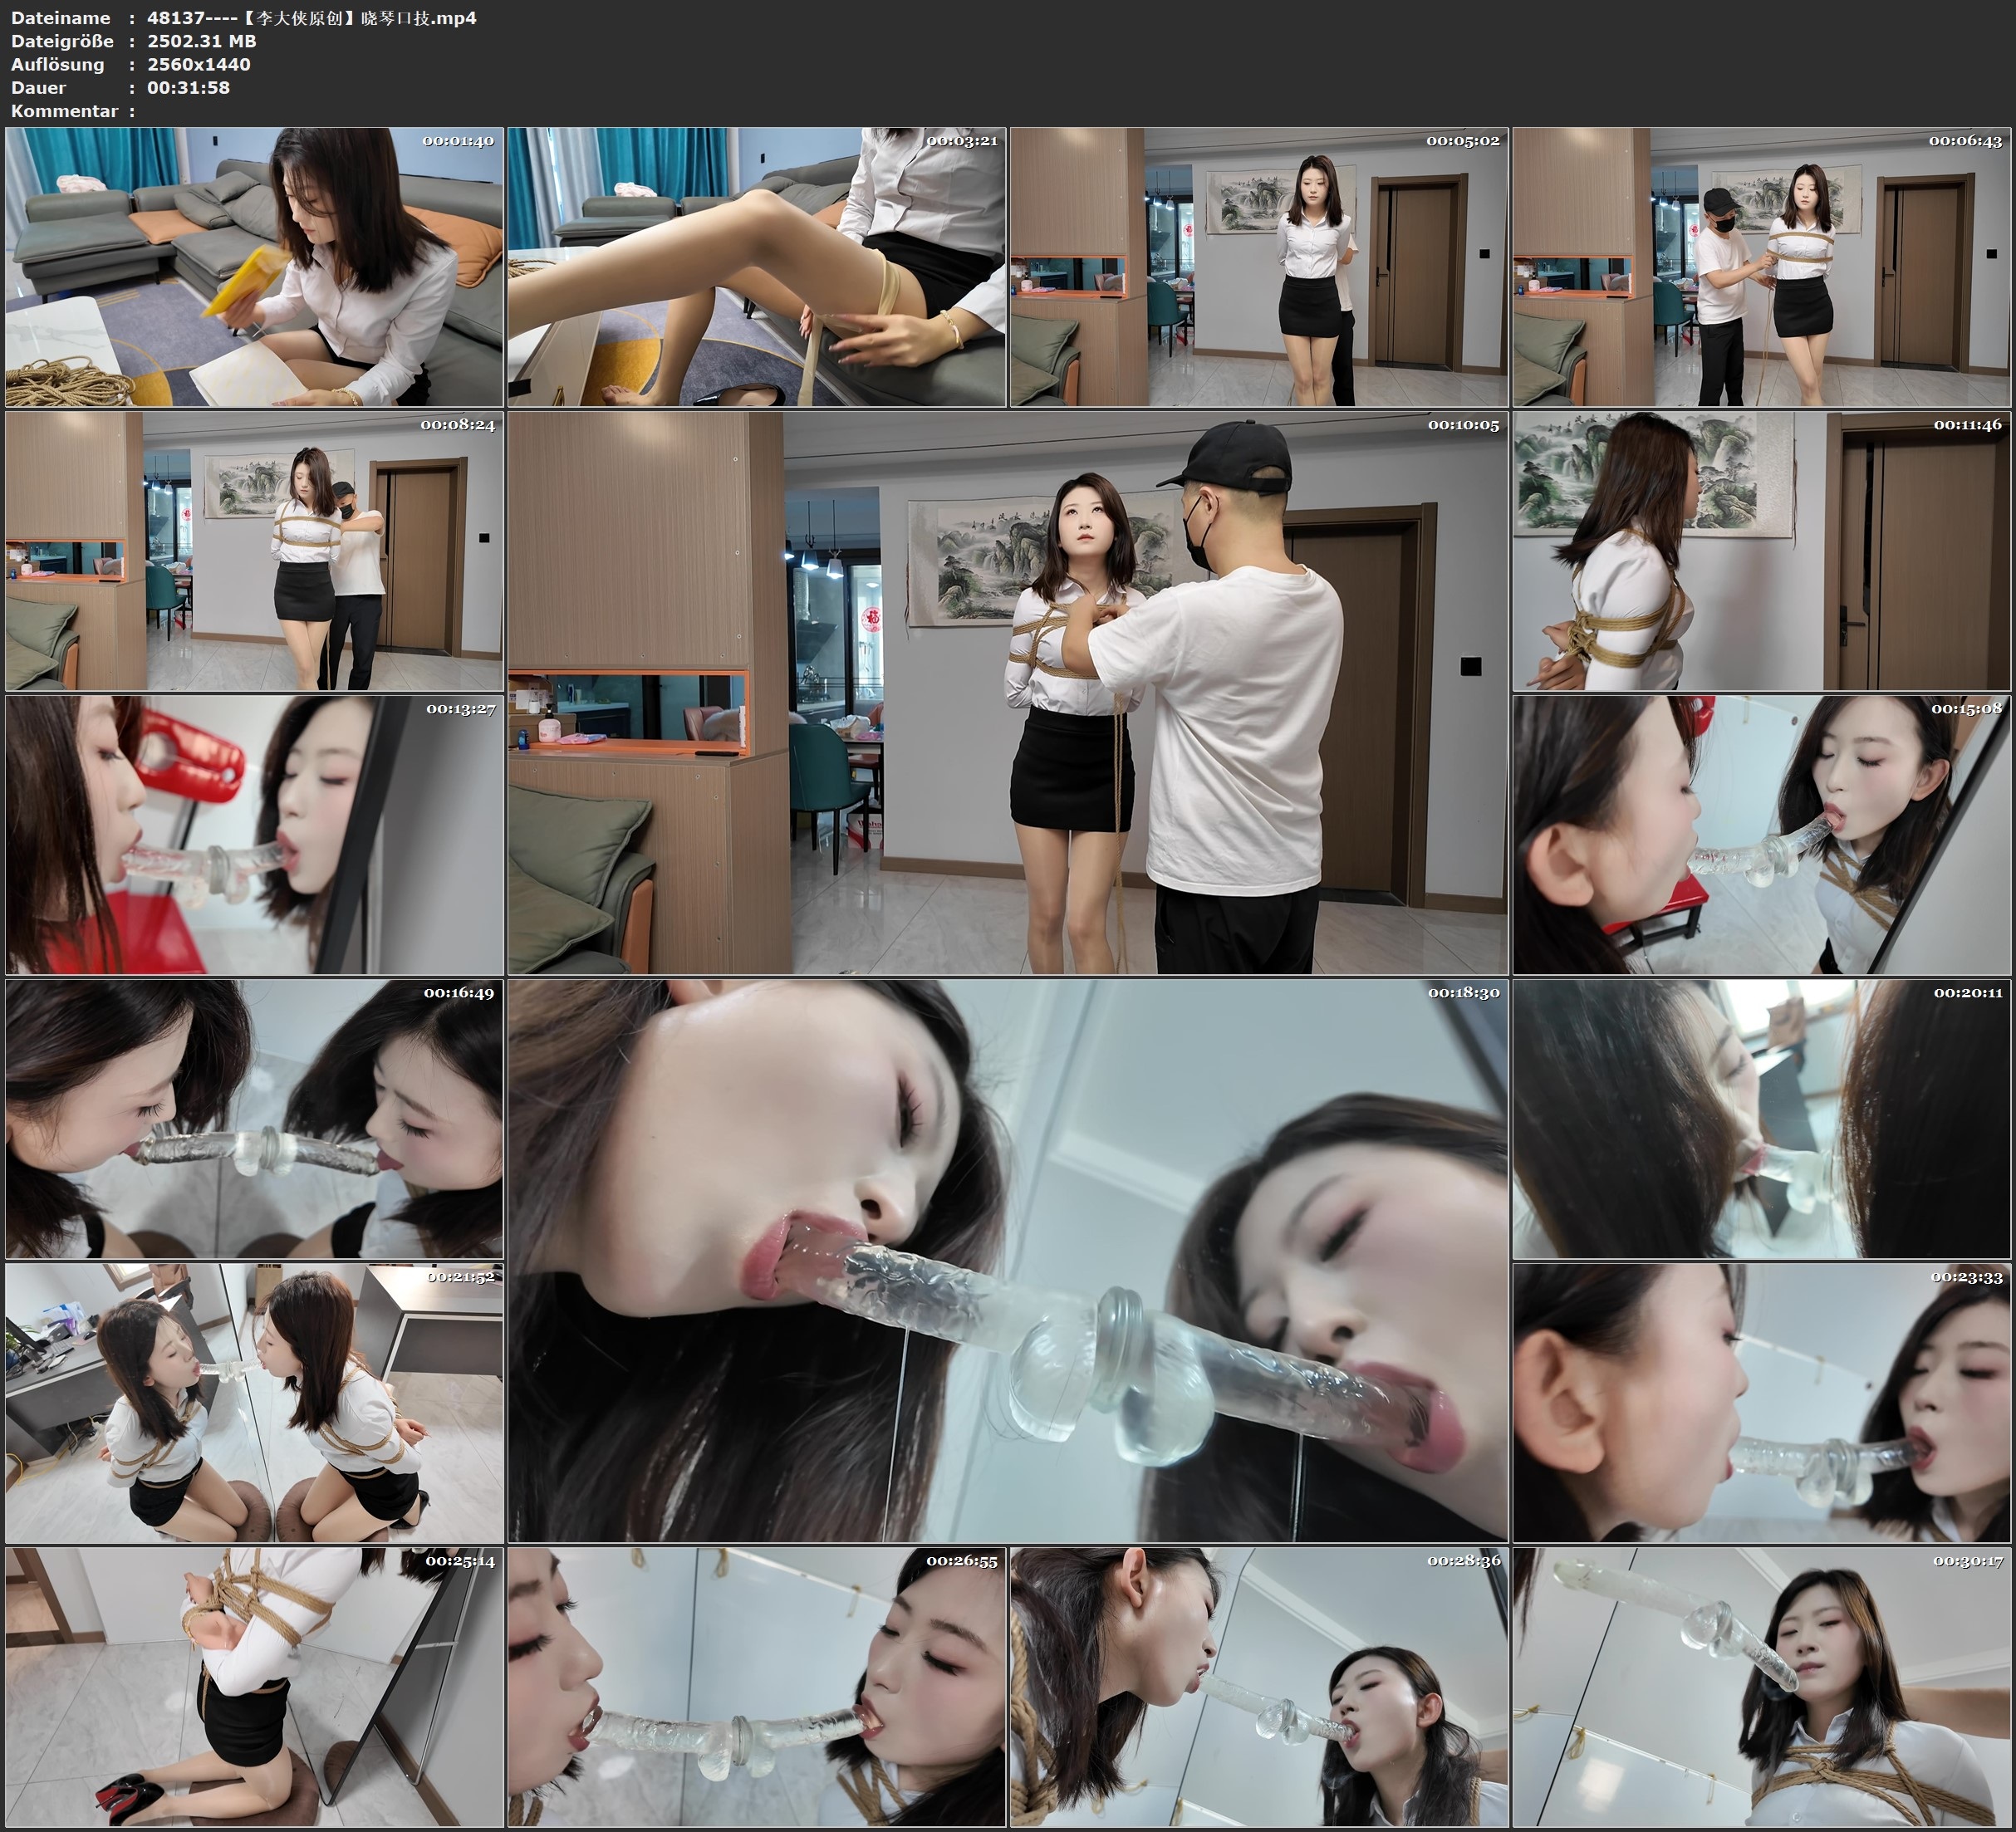Click the frame marked 00:06:43
Image resolution: width=2016 pixels, height=1832 pixels.
pyautogui.click(x=1762, y=267)
